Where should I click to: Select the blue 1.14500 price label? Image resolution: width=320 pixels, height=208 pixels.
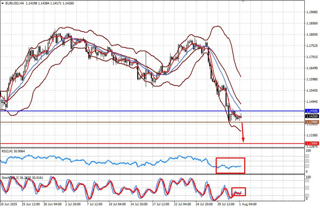(x=312, y=111)
